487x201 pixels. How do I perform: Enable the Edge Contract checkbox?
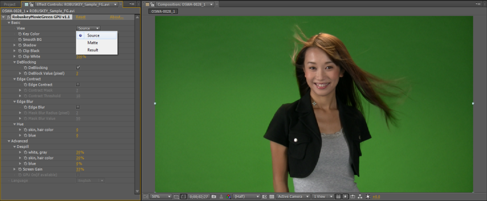[78, 84]
